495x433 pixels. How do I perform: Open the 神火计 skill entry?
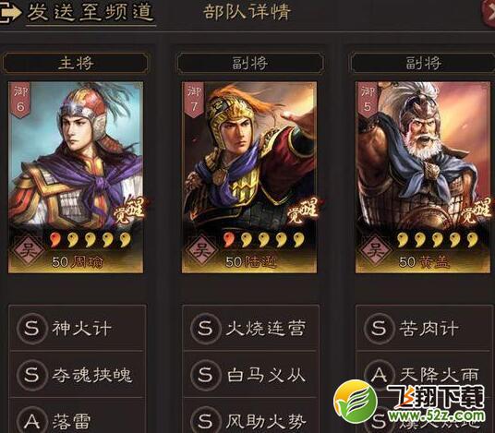coord(77,329)
